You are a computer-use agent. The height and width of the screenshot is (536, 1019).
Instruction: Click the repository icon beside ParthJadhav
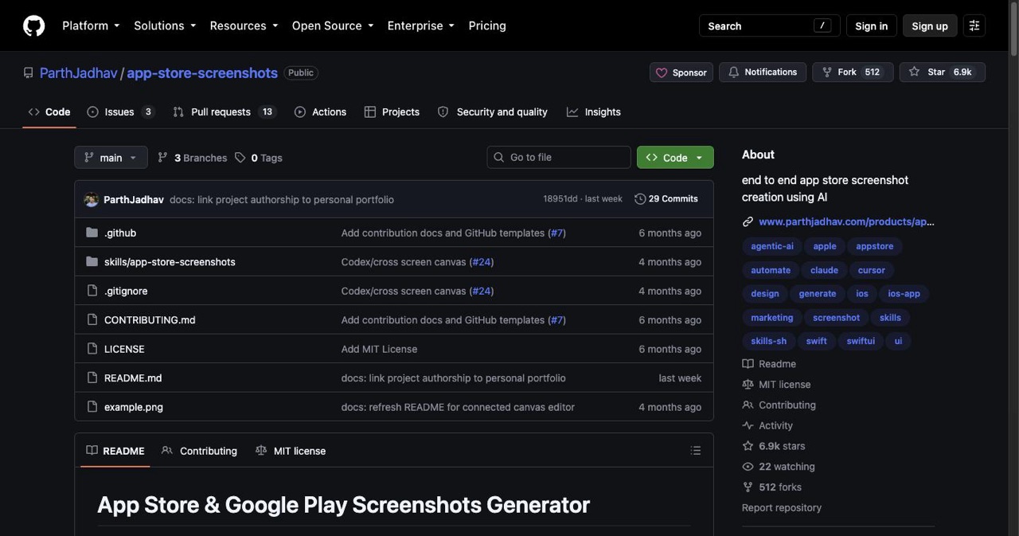tap(29, 72)
